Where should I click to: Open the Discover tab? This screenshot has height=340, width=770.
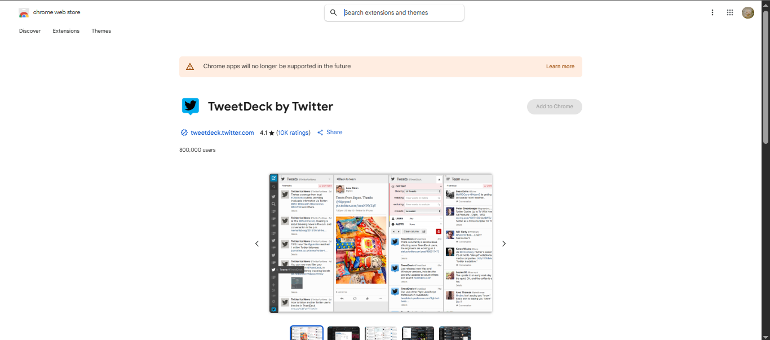(x=30, y=31)
